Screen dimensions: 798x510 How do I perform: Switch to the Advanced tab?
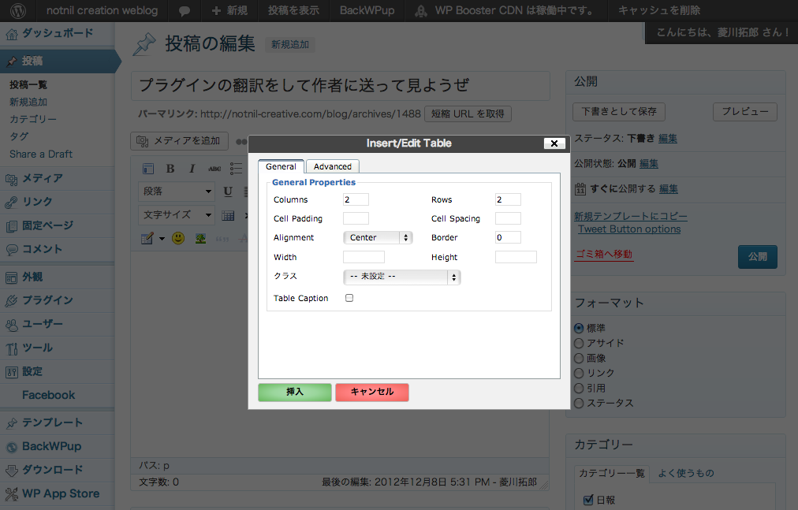click(x=333, y=166)
